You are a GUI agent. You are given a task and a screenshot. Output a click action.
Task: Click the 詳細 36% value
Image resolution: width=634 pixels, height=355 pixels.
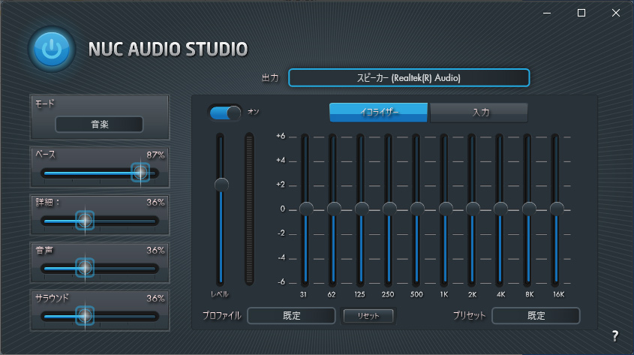(155, 202)
